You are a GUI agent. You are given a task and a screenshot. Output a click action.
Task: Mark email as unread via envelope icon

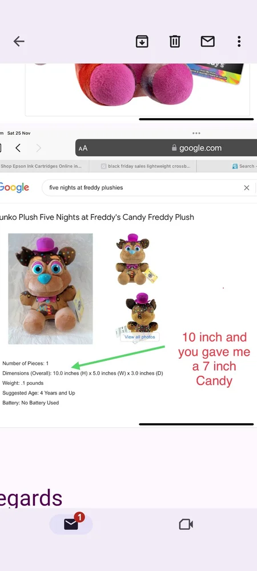(x=207, y=42)
